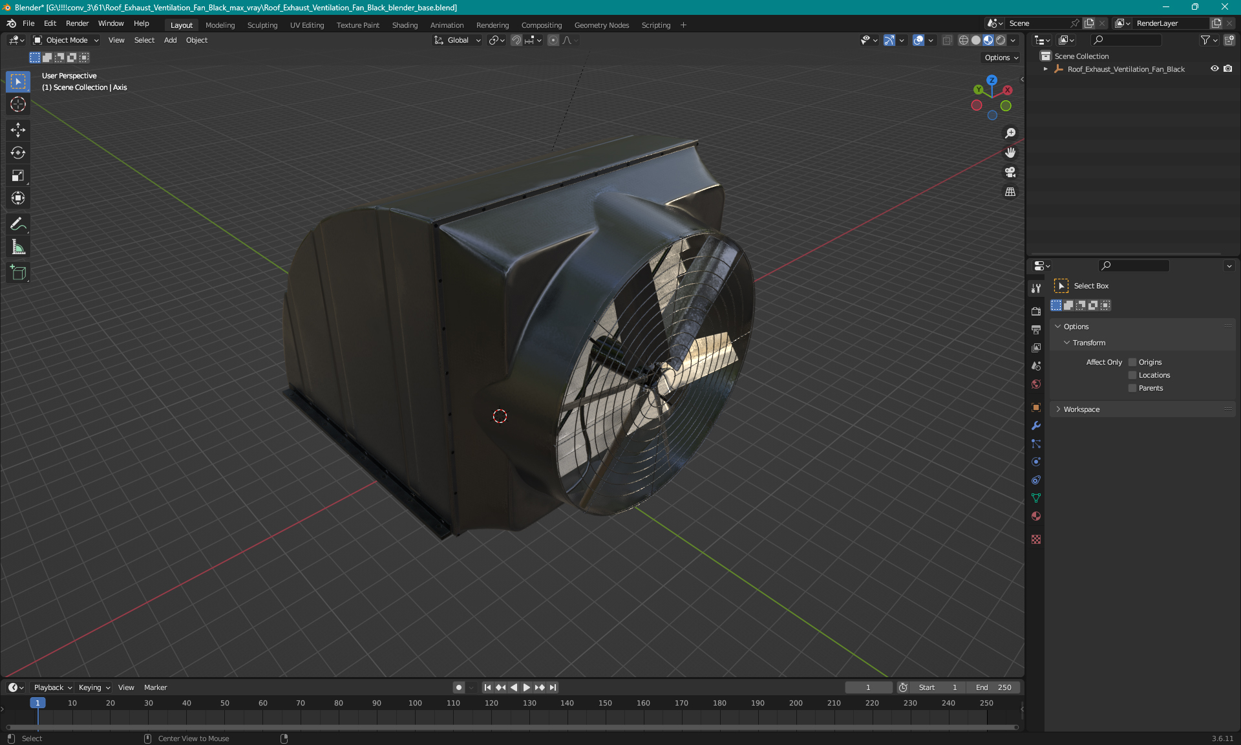Switch to the Geometry Nodes workspace tab
Image resolution: width=1241 pixels, height=745 pixels.
click(601, 25)
